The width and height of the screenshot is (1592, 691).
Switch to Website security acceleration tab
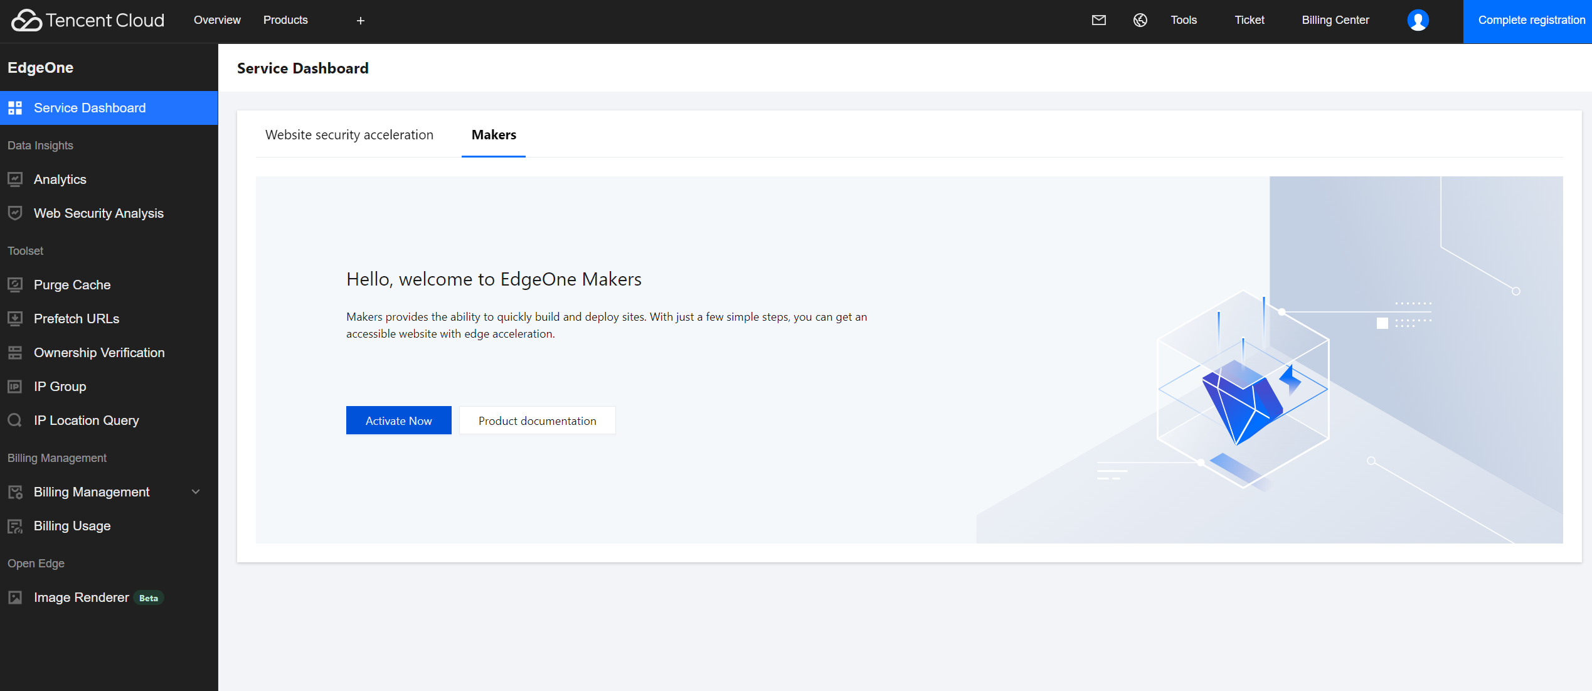coord(349,135)
